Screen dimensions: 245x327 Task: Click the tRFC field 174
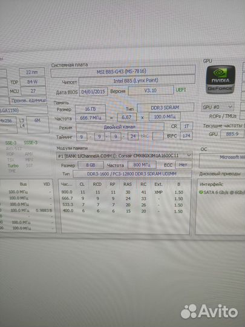point(186,136)
